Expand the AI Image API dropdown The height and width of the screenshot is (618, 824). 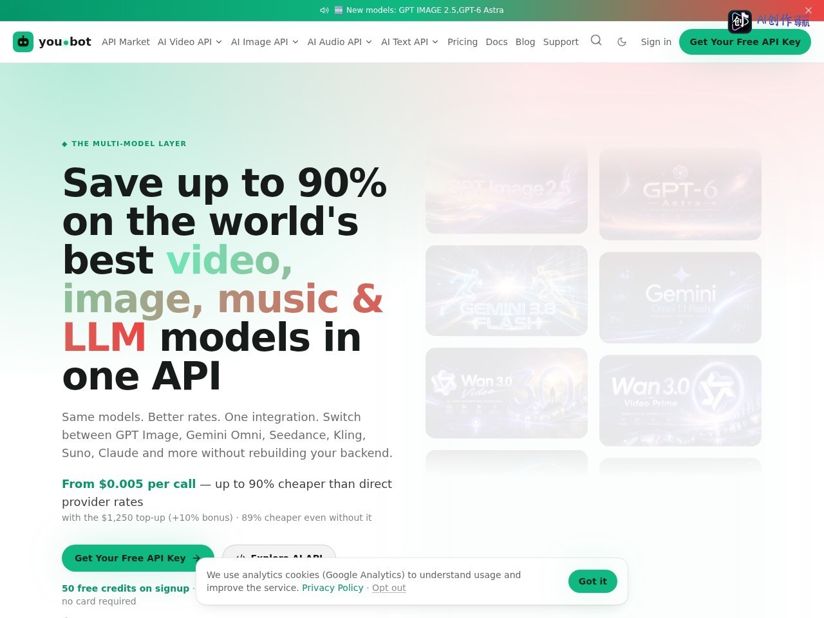pos(265,42)
